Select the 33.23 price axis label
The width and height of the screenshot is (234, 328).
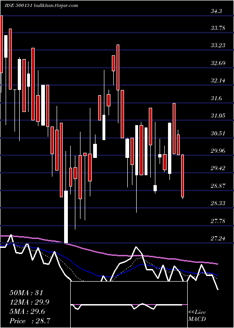click(218, 45)
